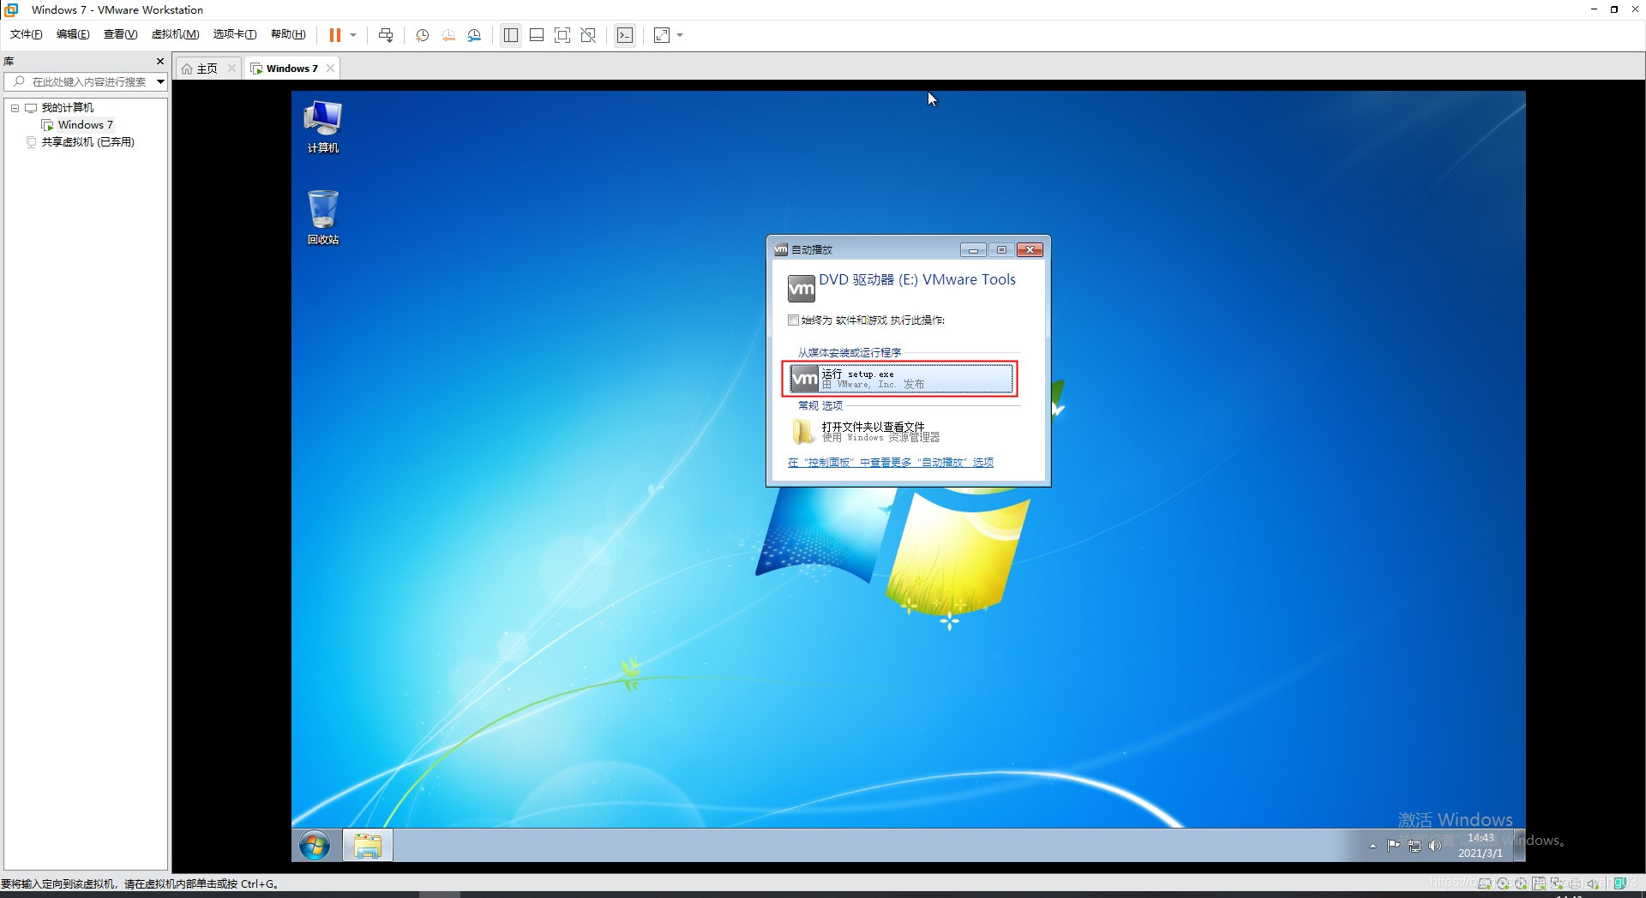Click 打开文件夹以查看文件 option
The width and height of the screenshot is (1646, 898).
[x=900, y=431]
